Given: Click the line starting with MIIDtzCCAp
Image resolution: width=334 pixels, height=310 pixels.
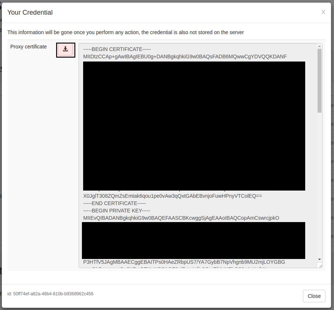Looking at the screenshot, I should tap(185, 56).
